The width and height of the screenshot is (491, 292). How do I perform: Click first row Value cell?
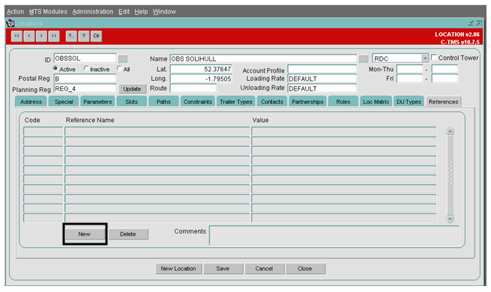coord(344,131)
